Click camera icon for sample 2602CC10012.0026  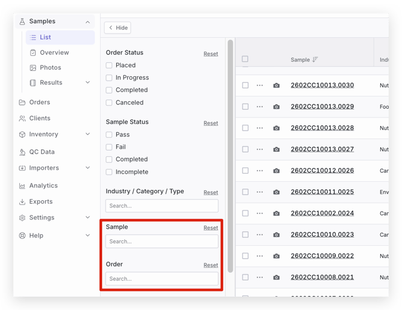pyautogui.click(x=276, y=171)
